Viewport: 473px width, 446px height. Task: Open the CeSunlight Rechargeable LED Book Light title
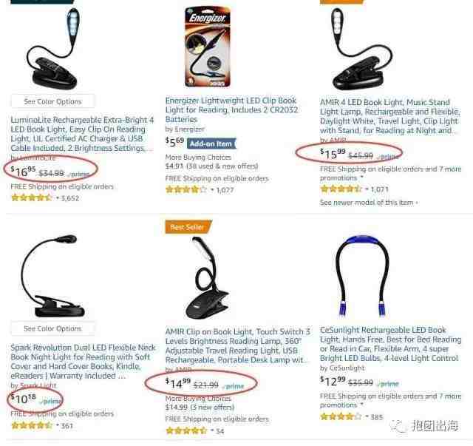390,344
